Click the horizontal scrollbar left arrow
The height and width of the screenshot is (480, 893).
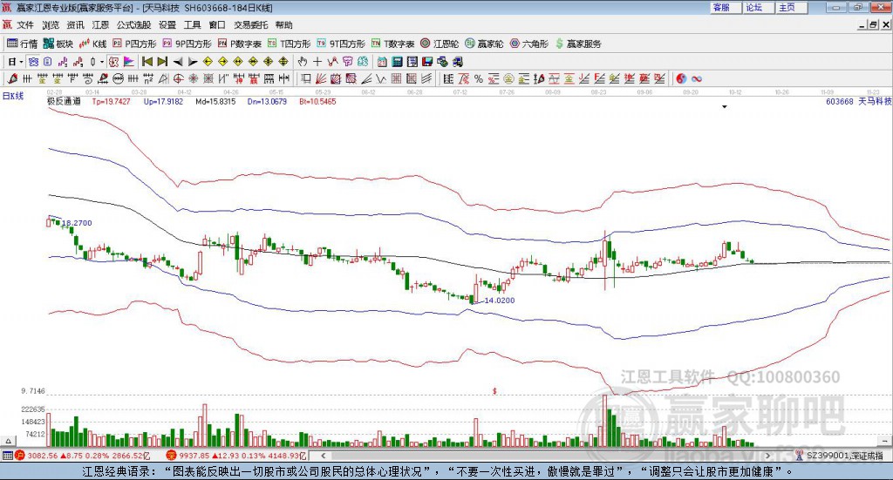323,456
